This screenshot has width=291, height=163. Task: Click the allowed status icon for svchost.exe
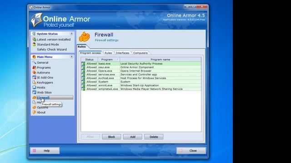(x=83, y=78)
